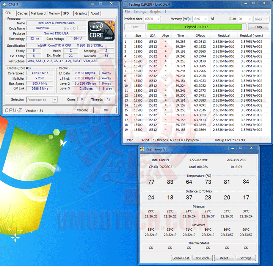Maximize the LinX window

click(x=254, y=3)
